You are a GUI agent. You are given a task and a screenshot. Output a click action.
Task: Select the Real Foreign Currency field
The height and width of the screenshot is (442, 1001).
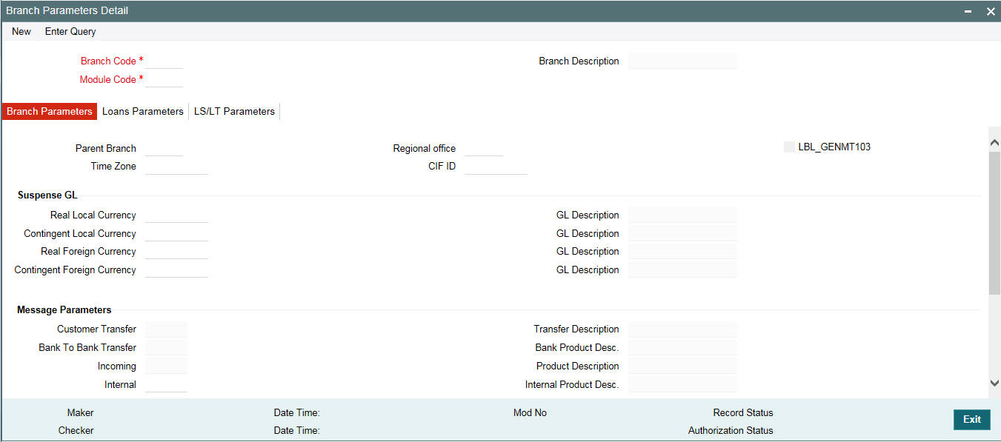coord(177,251)
